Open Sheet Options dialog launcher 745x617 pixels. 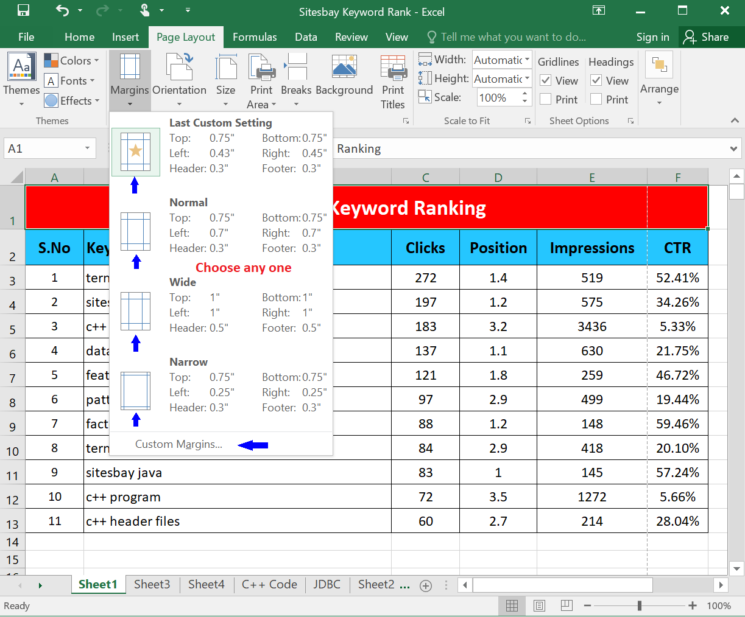[630, 121]
